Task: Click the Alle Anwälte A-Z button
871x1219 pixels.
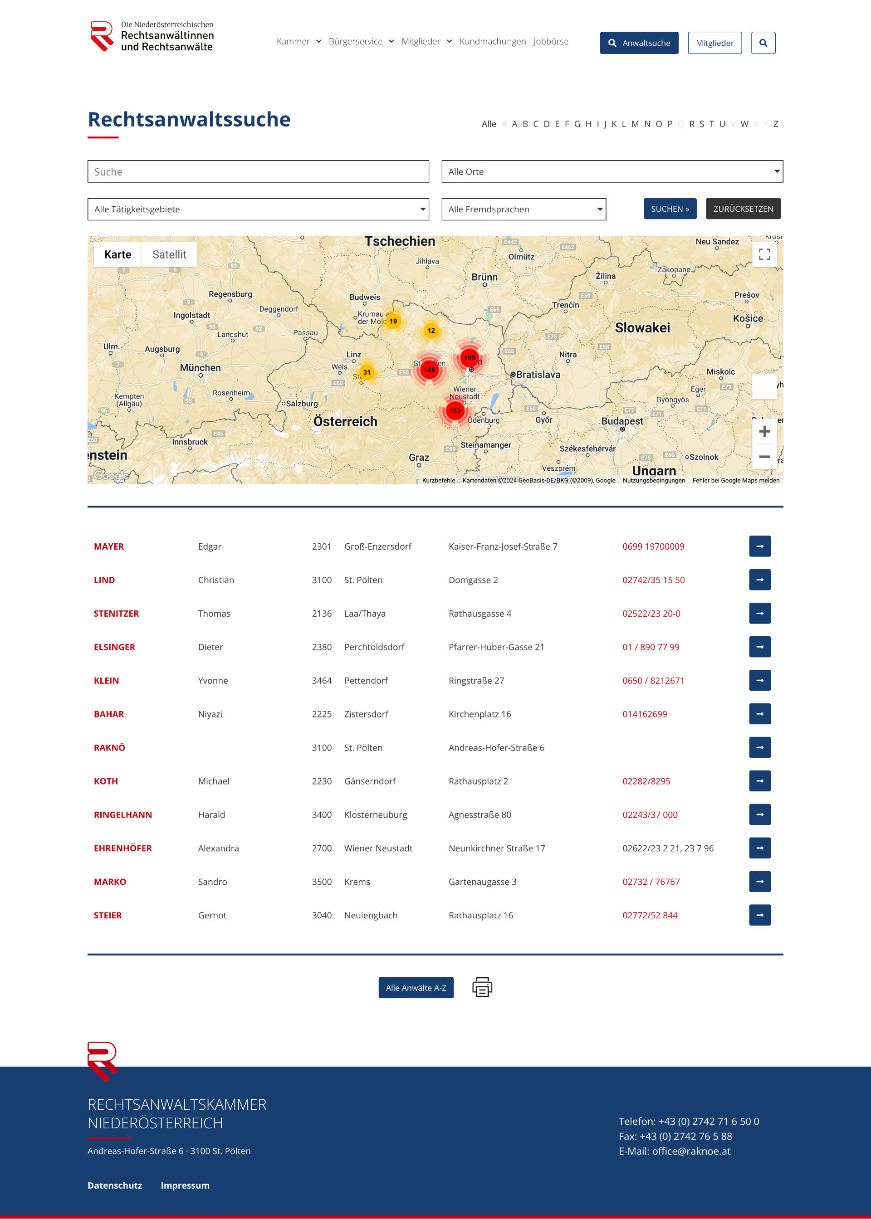Action: tap(416, 987)
